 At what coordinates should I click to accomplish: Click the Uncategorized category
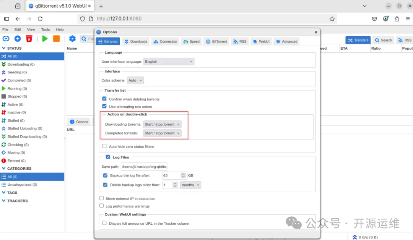point(23,185)
